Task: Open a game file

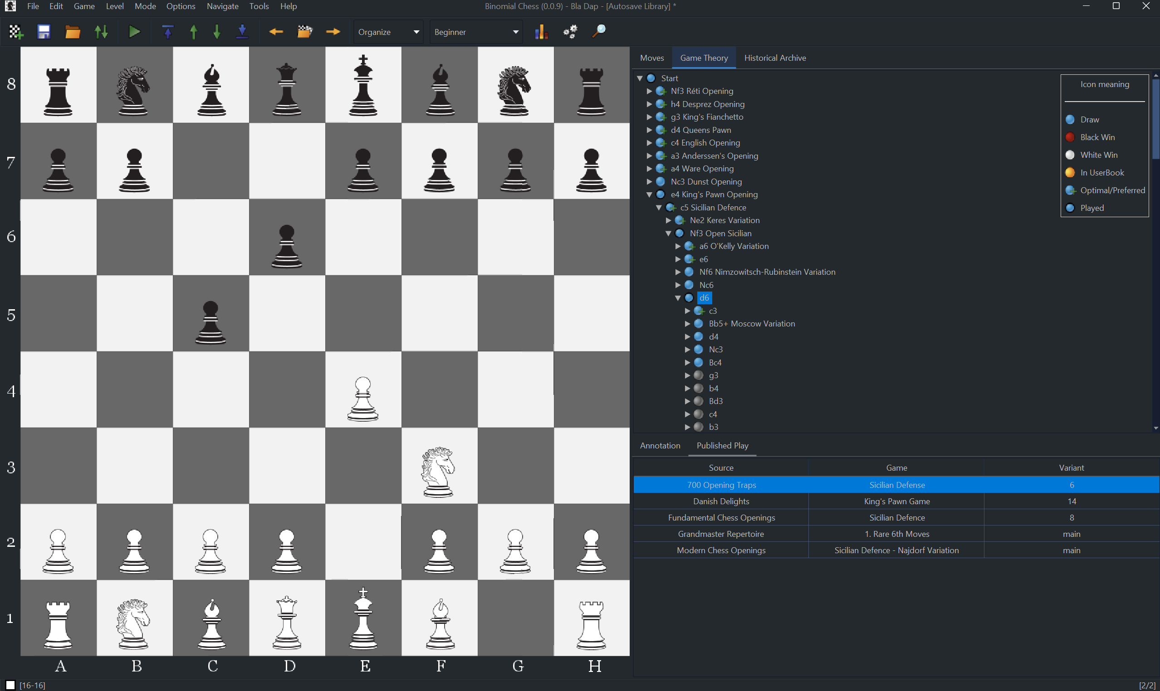Action: (73, 32)
